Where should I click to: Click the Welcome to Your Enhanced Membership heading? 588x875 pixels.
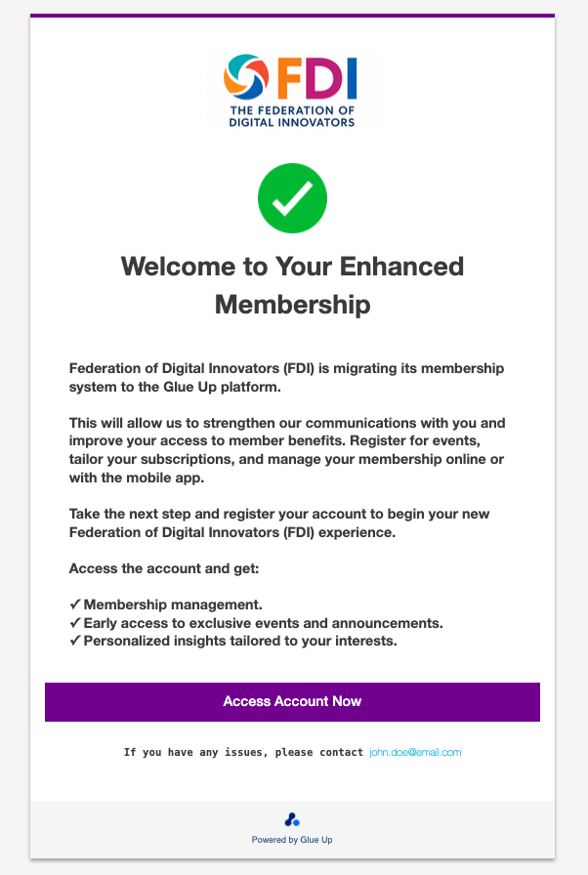pyautogui.click(x=292, y=285)
